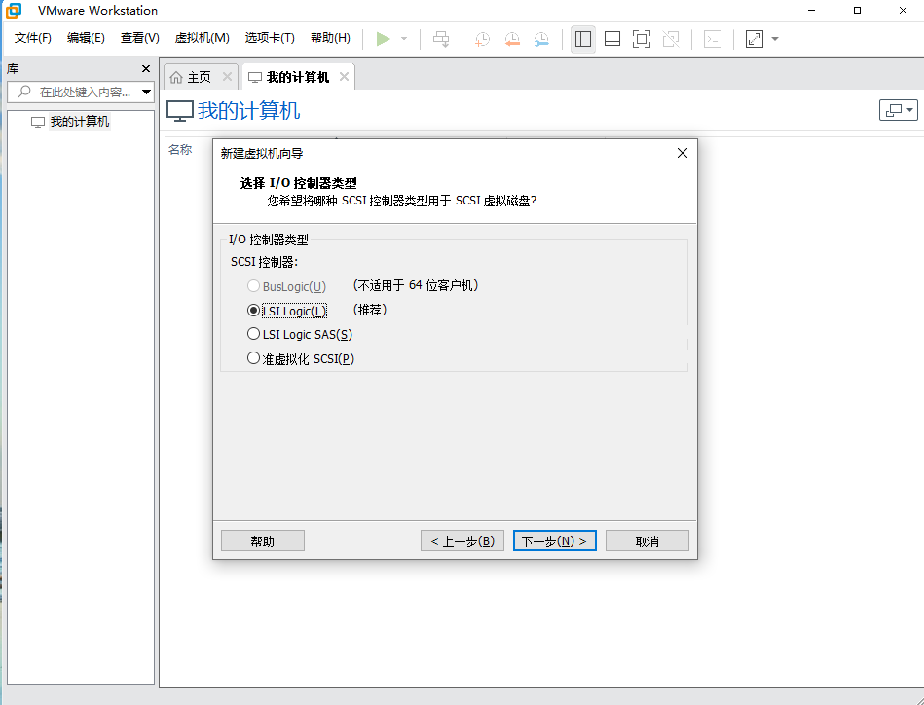Click the 帮助 button in wizard
This screenshot has width=924, height=705.
[x=263, y=540]
